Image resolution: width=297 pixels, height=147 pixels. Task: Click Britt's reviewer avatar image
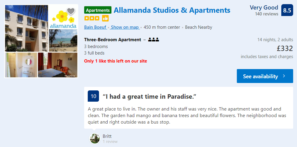pos(95,138)
